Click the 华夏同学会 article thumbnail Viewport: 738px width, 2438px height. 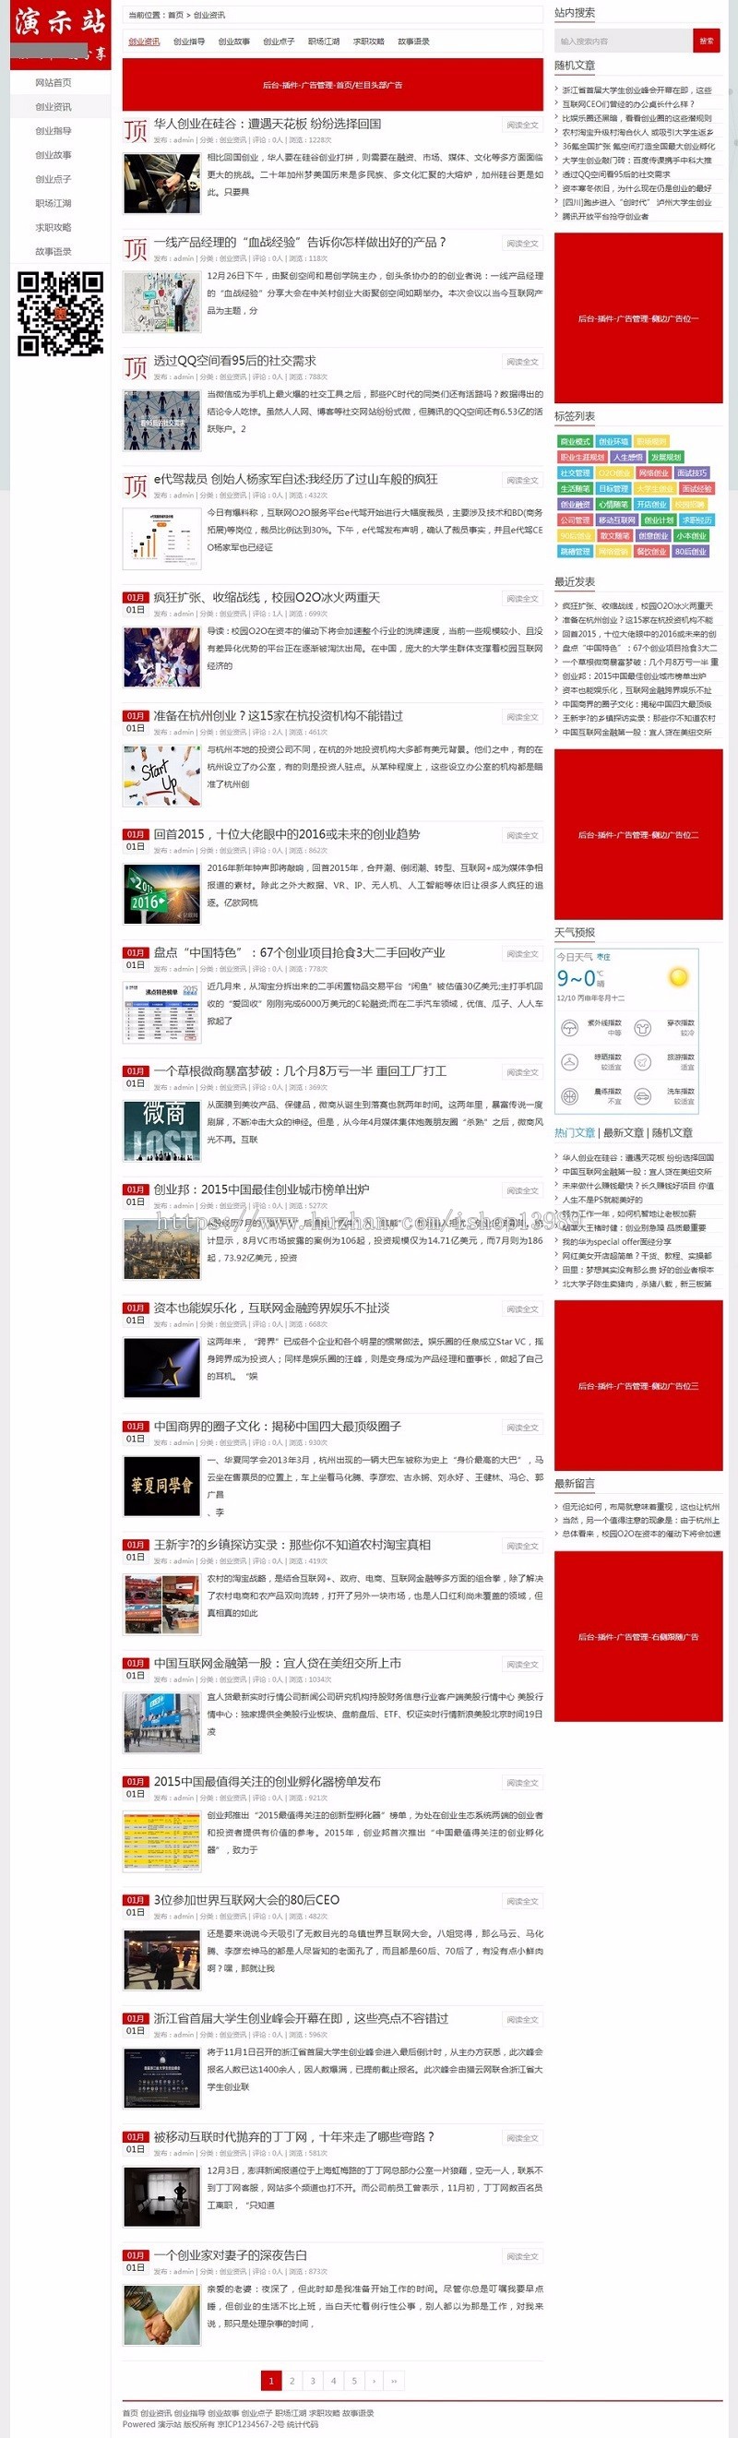click(x=161, y=1485)
